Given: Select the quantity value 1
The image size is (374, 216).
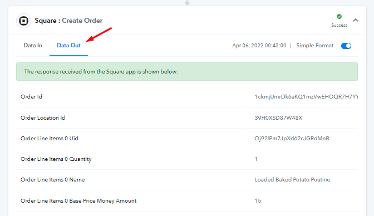Looking at the screenshot, I should (x=256, y=159).
